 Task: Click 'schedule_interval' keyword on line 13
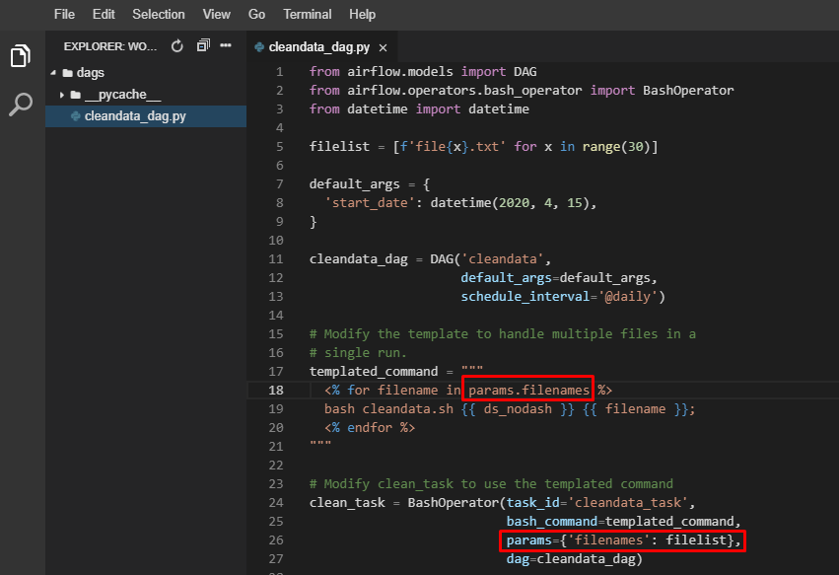point(524,297)
